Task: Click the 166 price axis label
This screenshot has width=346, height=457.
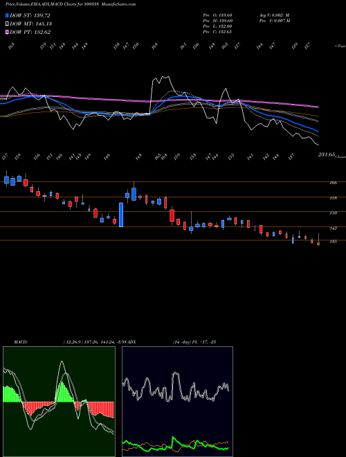Action: (x=334, y=183)
